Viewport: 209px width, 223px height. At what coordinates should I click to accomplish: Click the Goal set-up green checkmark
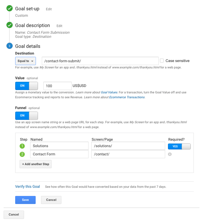[9, 8]
